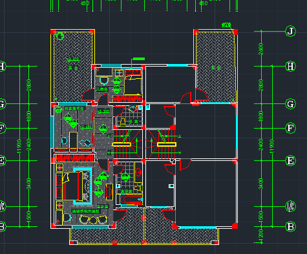The image size is (307, 254).
Task: Click the 2600 dimension between J and H
Action: pyautogui.click(x=261, y=49)
